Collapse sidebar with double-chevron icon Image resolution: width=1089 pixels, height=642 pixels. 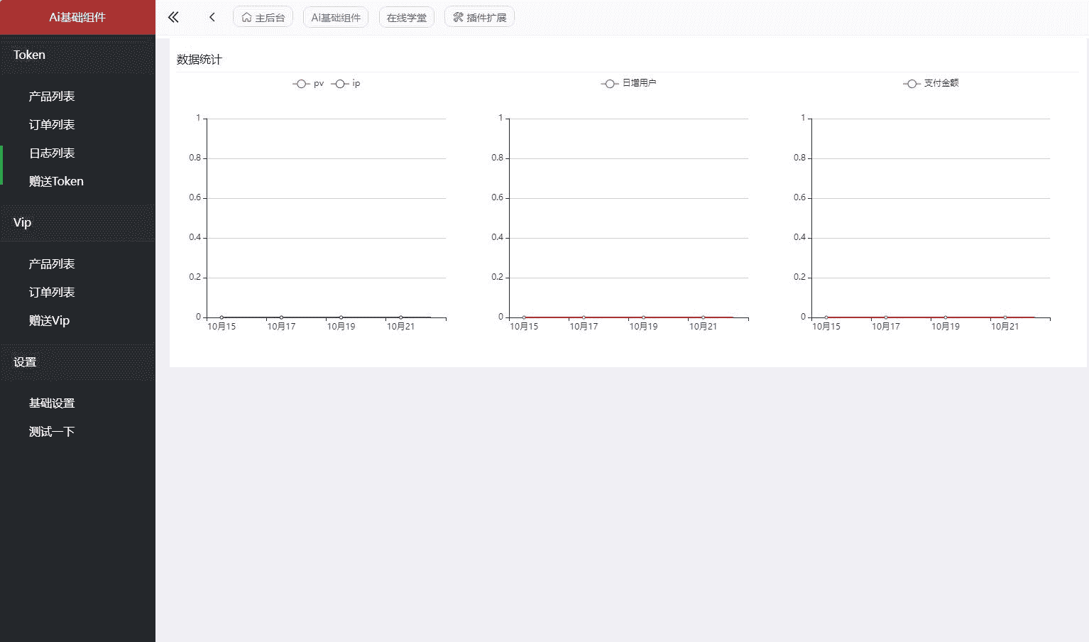click(173, 17)
